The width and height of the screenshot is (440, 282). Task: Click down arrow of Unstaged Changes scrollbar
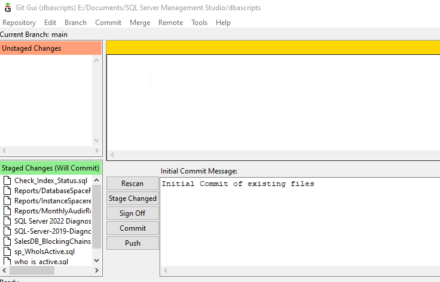pos(96,141)
